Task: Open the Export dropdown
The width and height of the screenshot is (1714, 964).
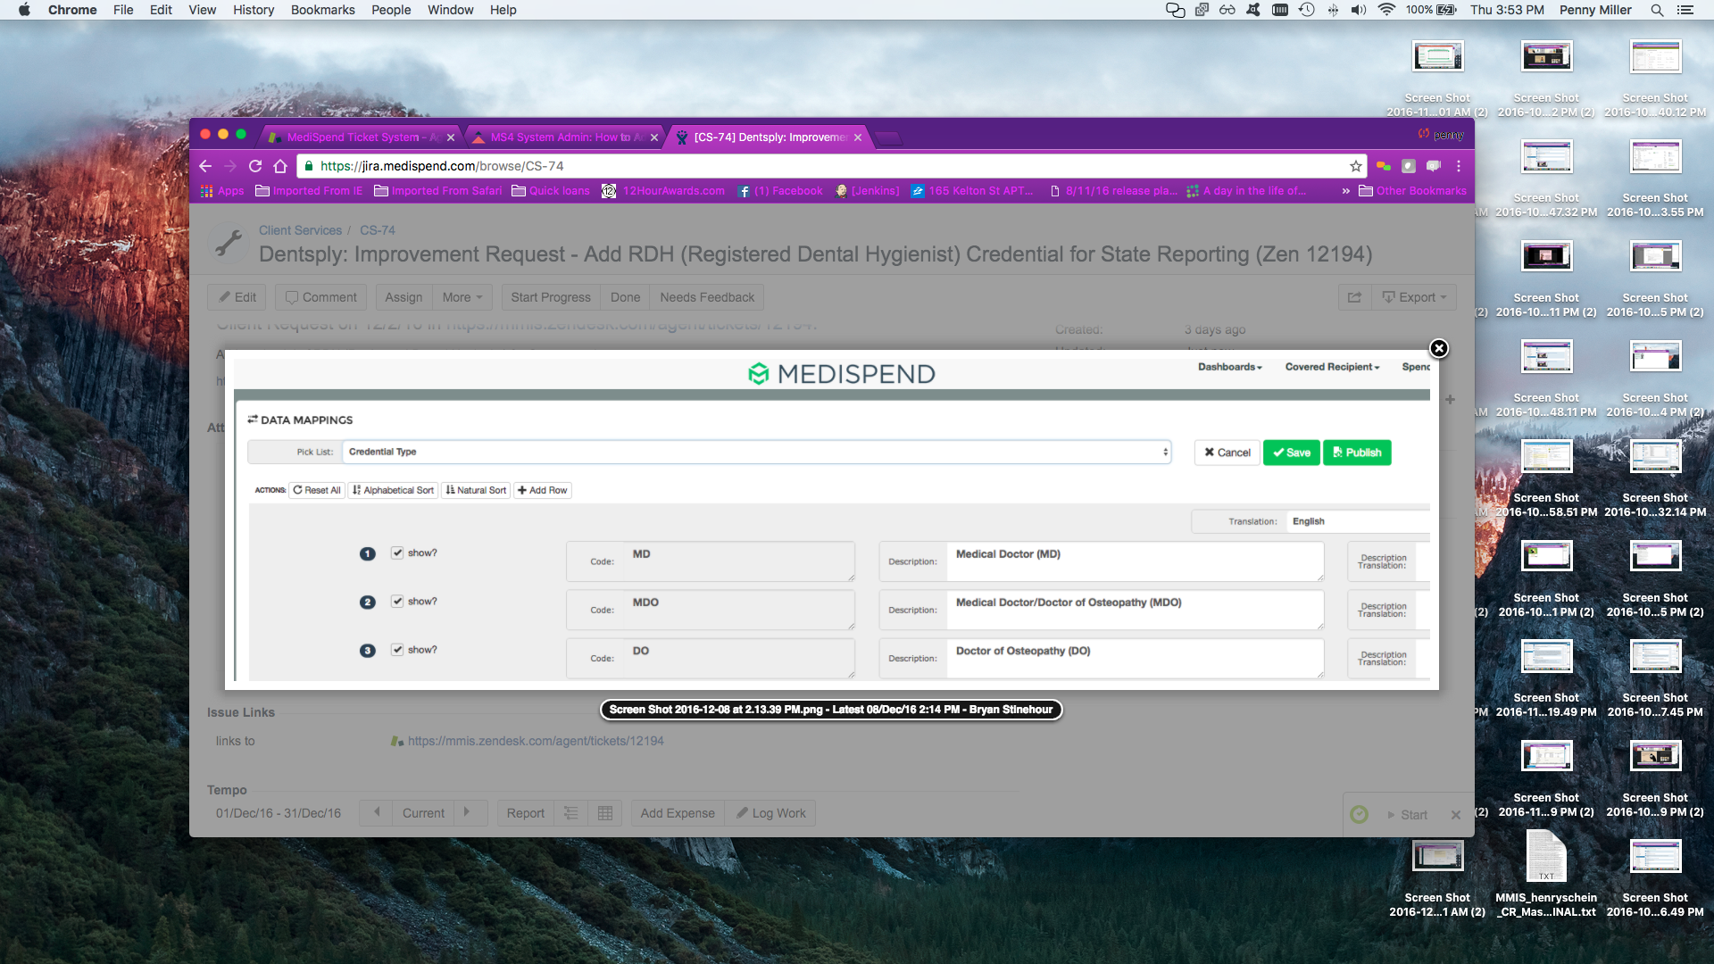Action: (x=1414, y=297)
